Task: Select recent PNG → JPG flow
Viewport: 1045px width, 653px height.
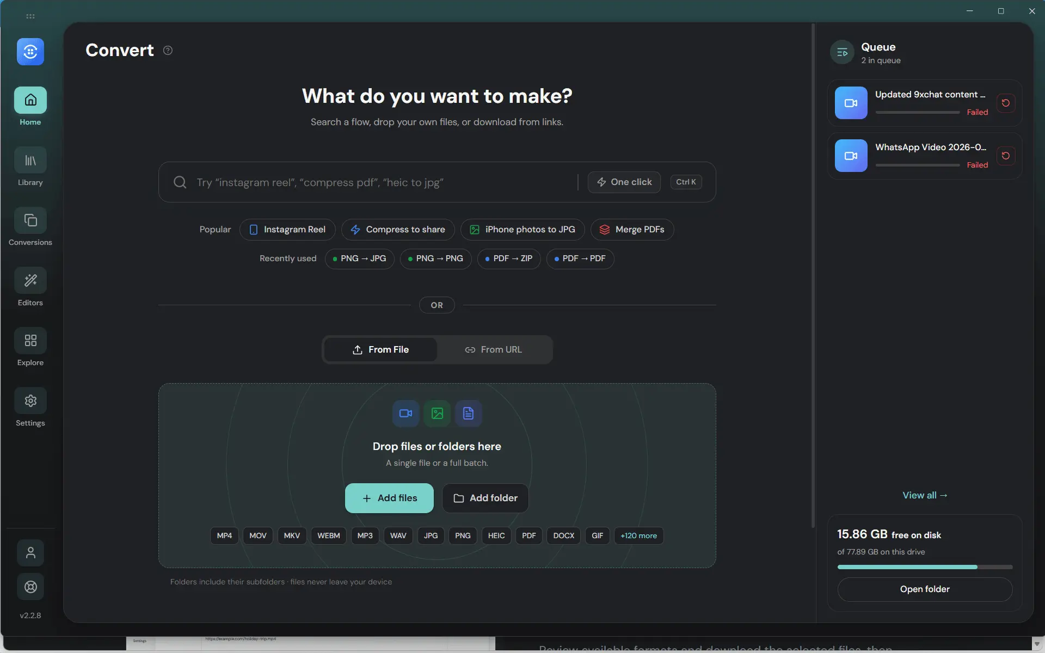Action: point(360,258)
